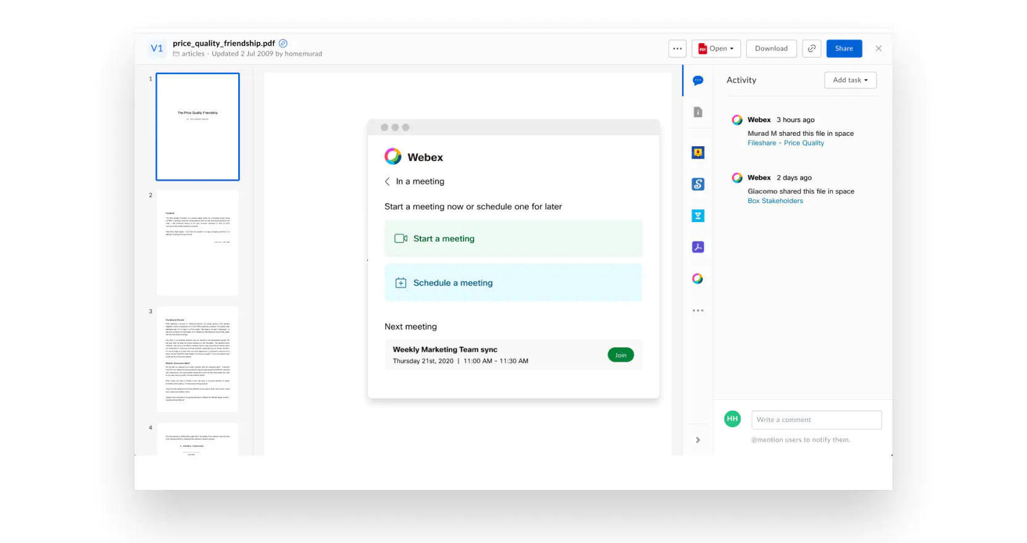The width and height of the screenshot is (1027, 543).
Task: Click the Download button
Action: [771, 48]
